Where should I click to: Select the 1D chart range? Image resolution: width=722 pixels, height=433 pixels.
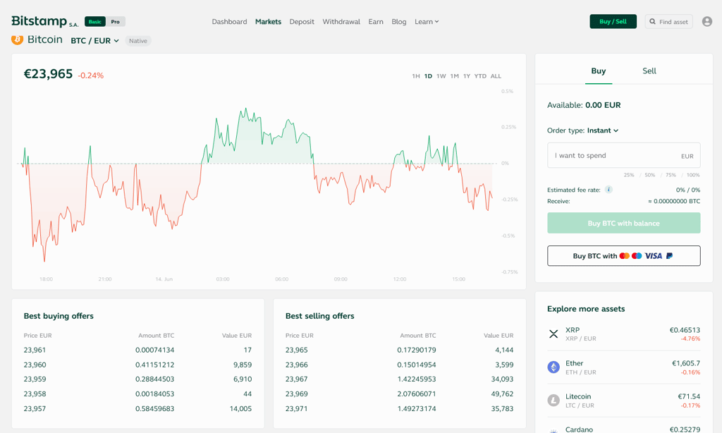(428, 76)
